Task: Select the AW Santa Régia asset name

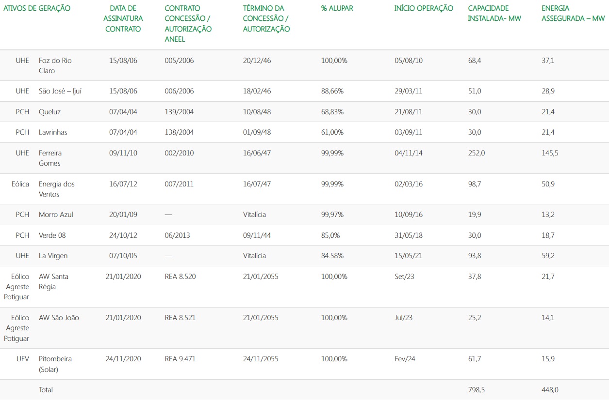Action: point(53,281)
